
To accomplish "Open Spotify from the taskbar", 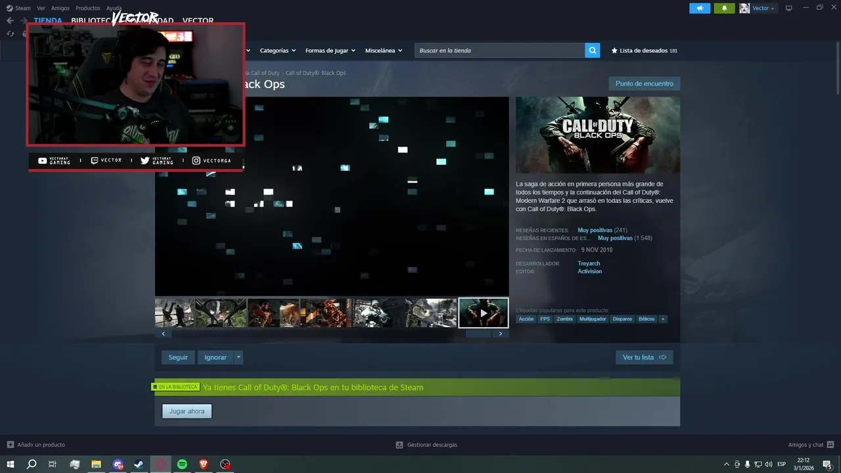I will (x=183, y=464).
